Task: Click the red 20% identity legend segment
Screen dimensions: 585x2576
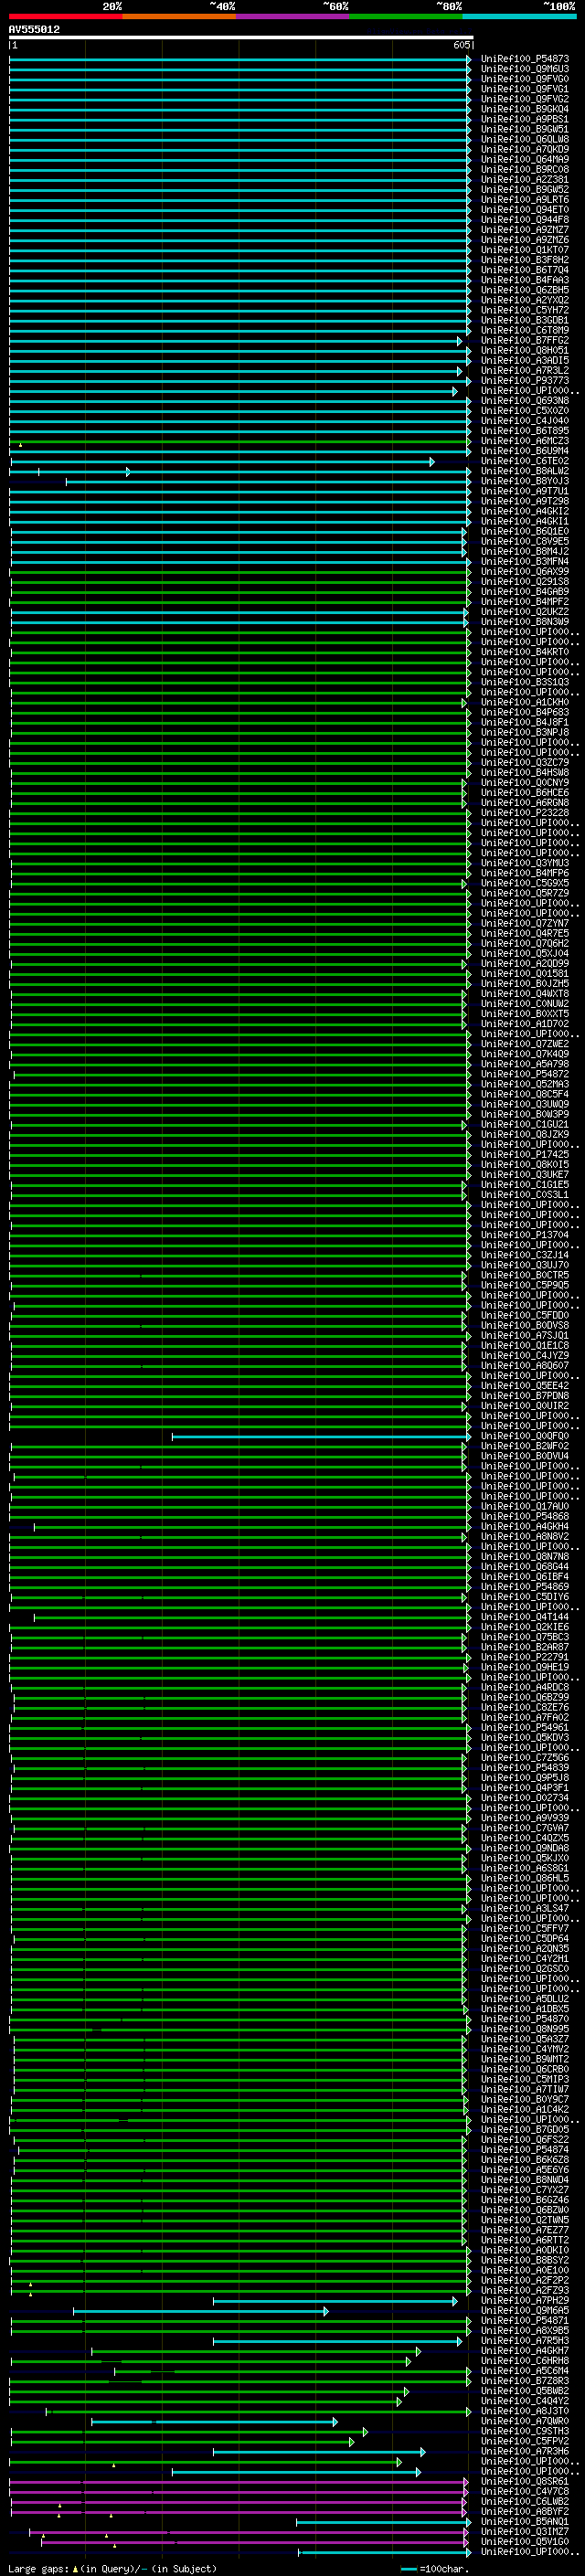Action: (x=65, y=17)
